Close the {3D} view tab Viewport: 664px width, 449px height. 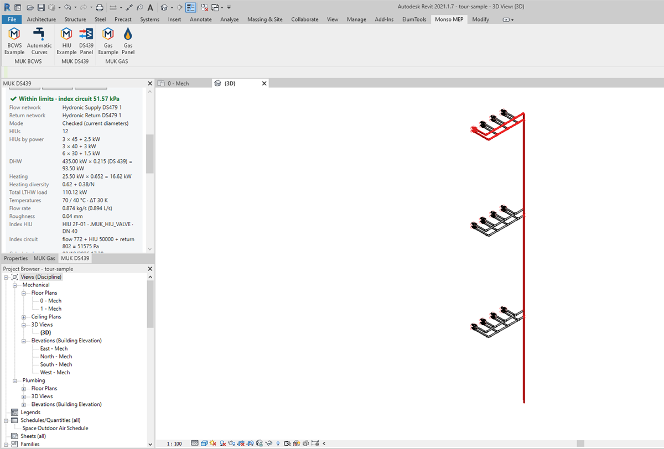(264, 83)
